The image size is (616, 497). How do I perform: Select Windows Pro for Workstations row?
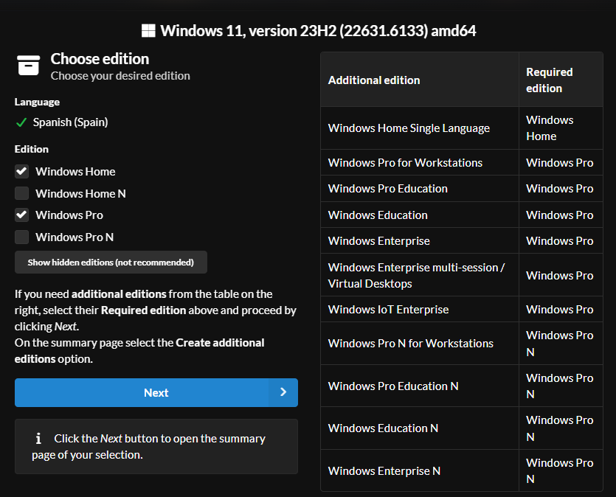click(405, 162)
